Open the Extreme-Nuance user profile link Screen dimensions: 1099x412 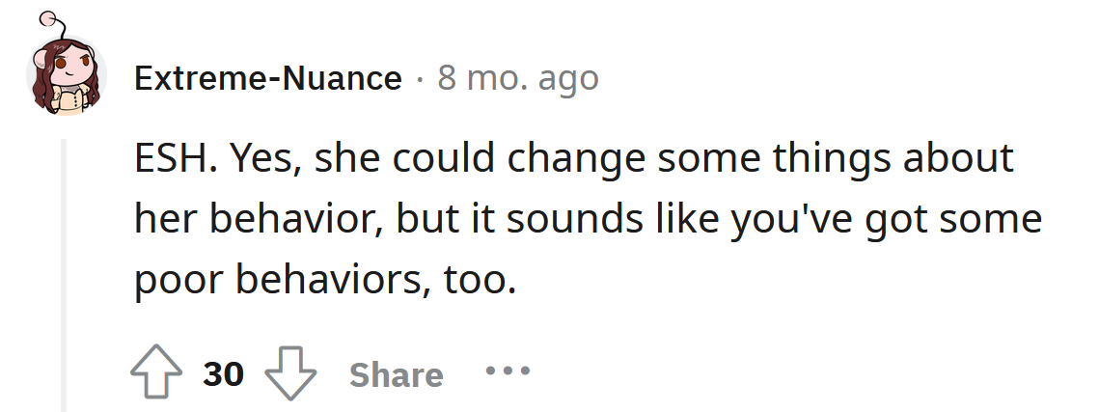pos(268,78)
